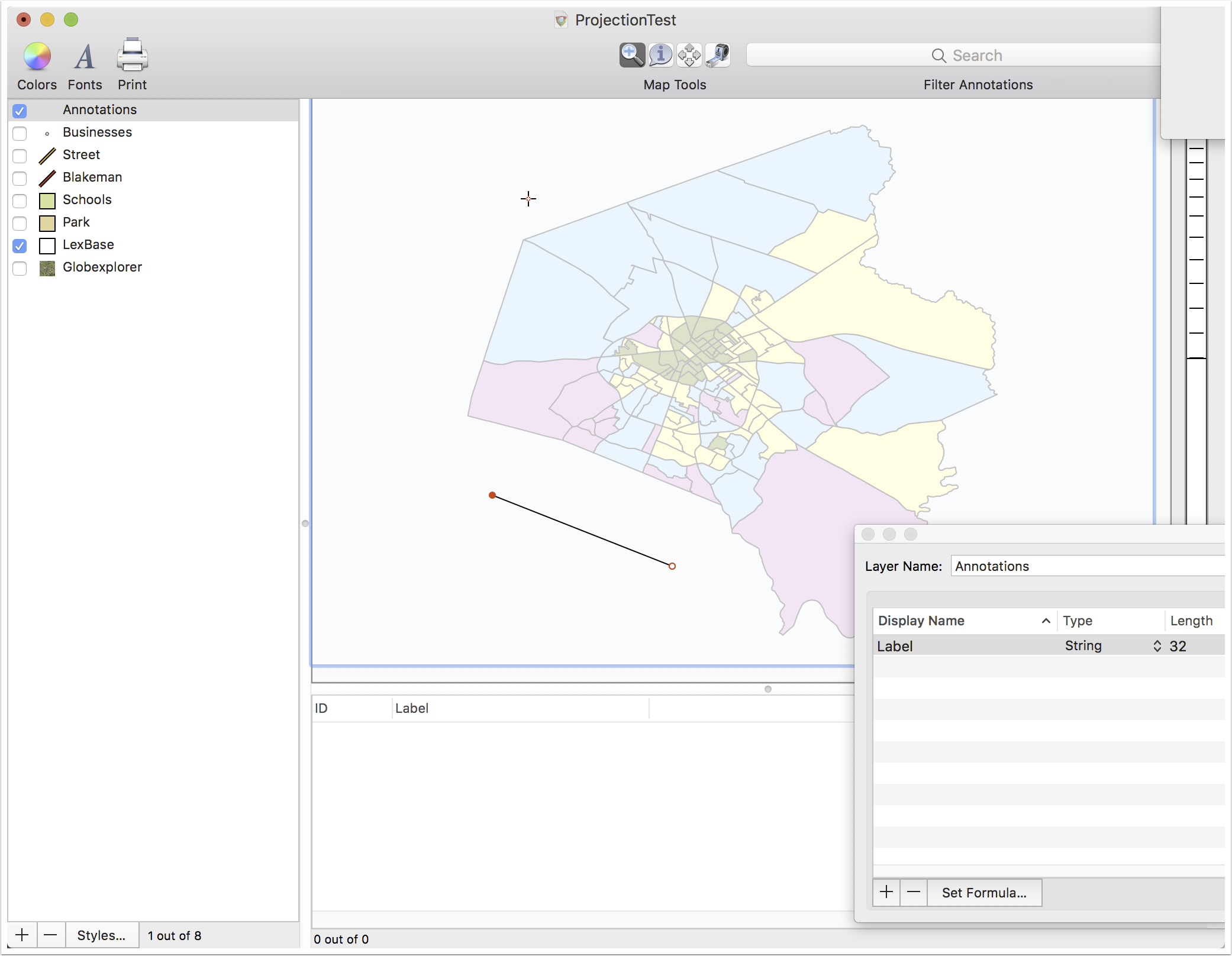
Task: Click the Print toolbar icon
Action: [132, 55]
